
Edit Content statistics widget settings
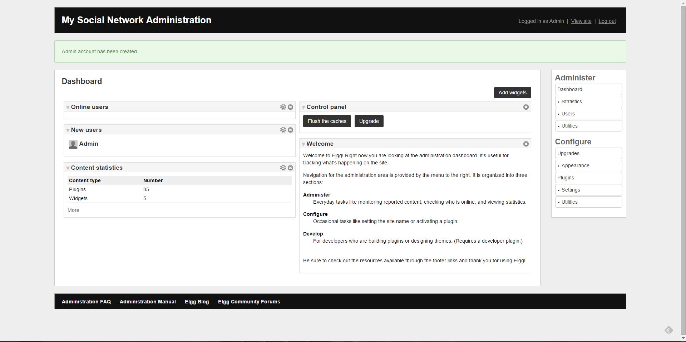(x=283, y=168)
